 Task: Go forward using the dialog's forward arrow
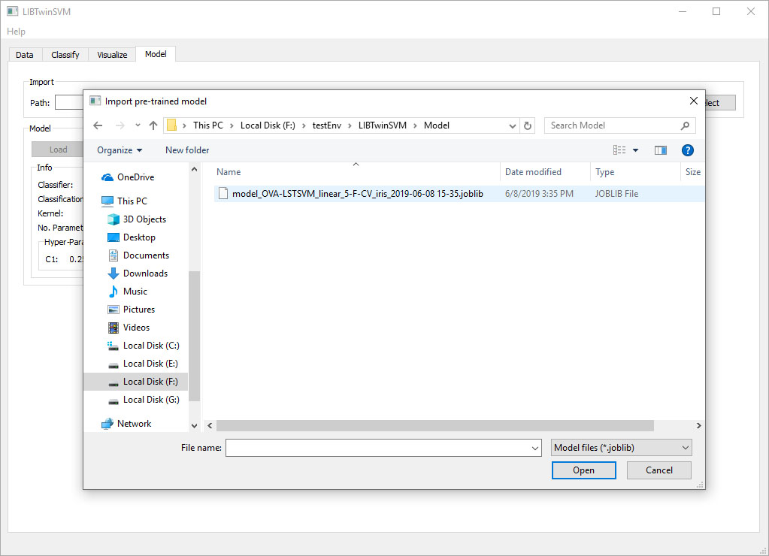[120, 125]
